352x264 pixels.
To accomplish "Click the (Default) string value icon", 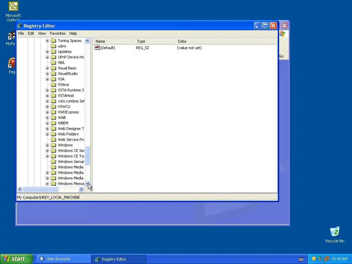I will point(97,47).
